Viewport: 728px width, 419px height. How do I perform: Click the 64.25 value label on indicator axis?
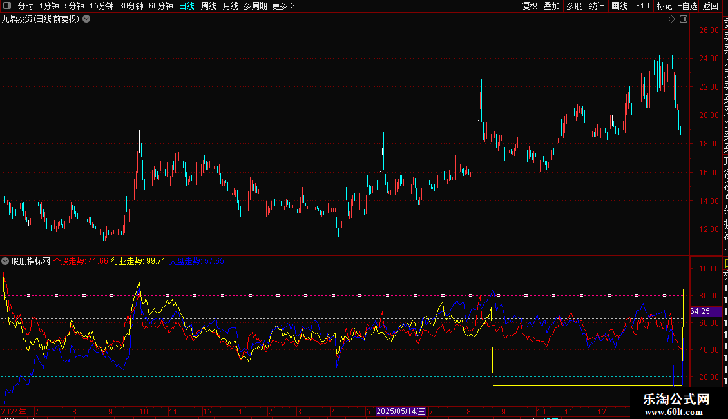pos(700,311)
